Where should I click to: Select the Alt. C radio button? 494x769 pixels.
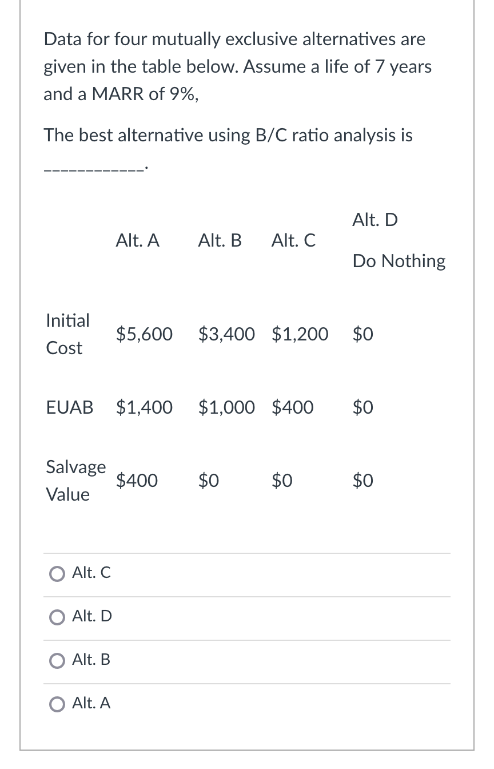[x=58, y=573]
